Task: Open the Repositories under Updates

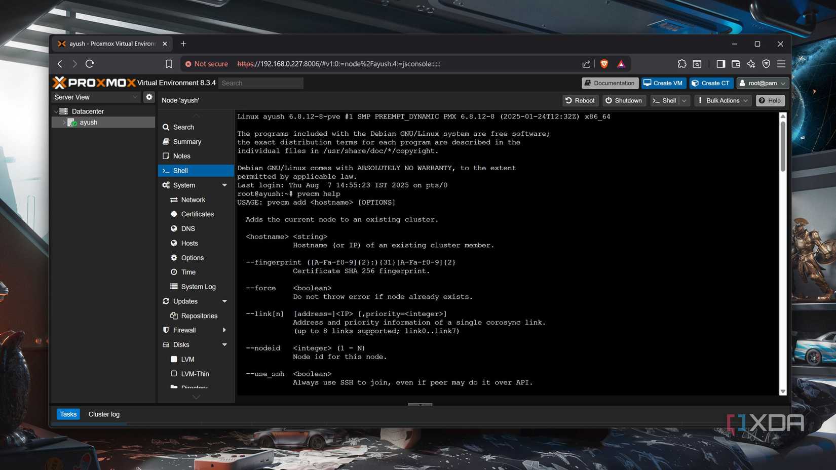Action: pos(199,316)
